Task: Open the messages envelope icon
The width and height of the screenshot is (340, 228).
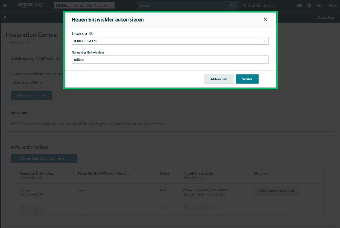Action: (299, 5)
